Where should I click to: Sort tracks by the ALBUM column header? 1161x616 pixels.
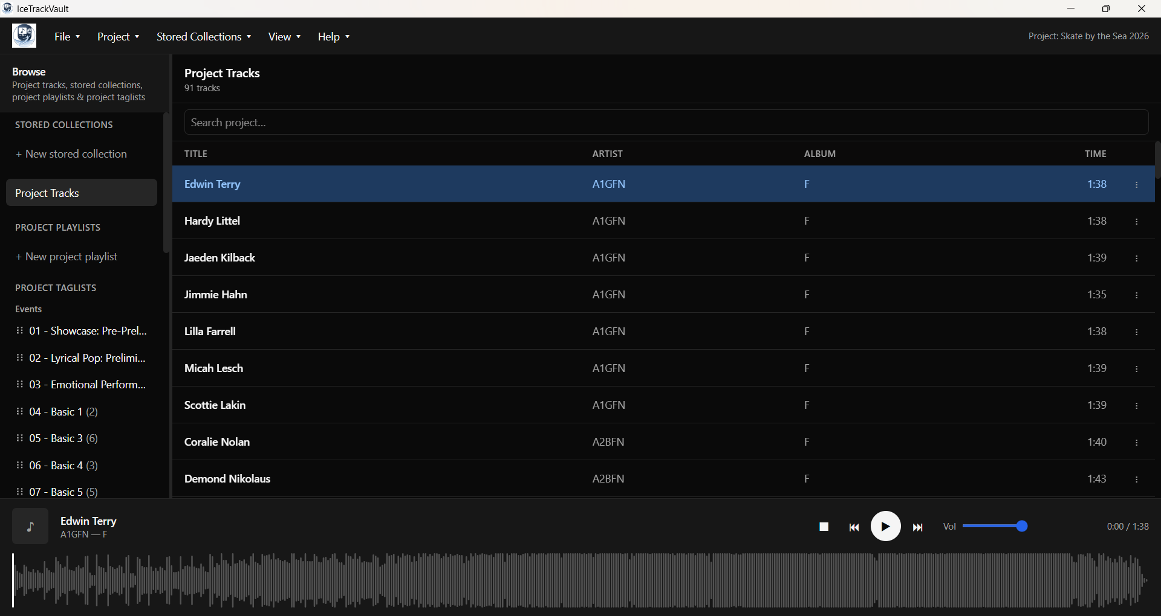coord(820,153)
